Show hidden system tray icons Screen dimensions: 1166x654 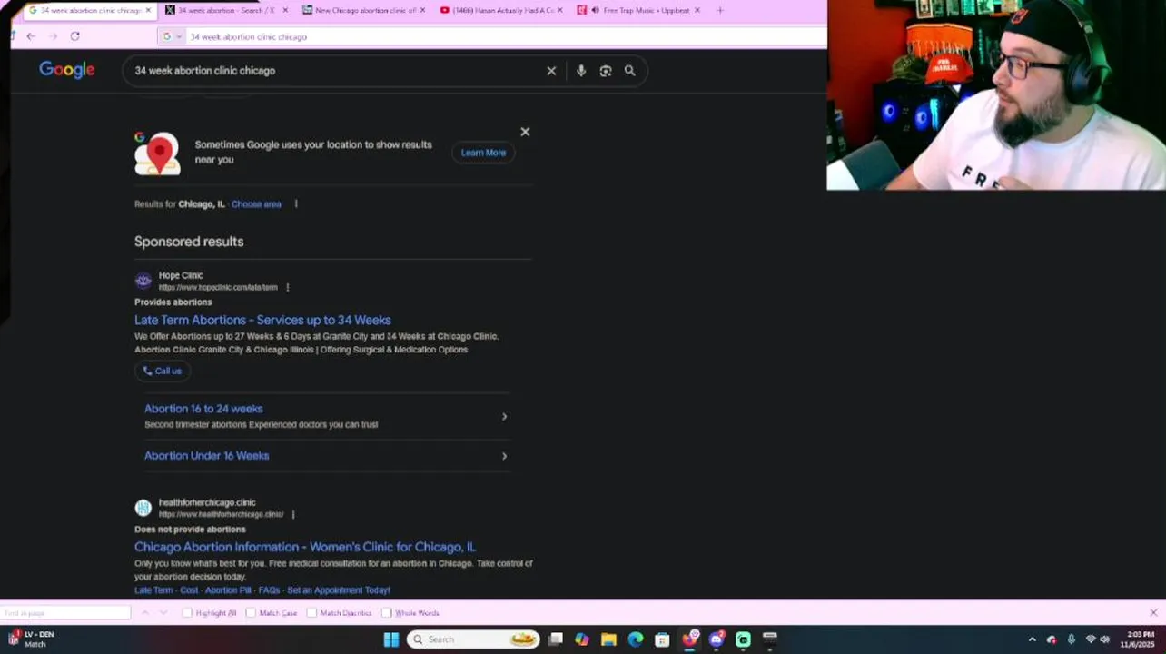tap(1032, 639)
